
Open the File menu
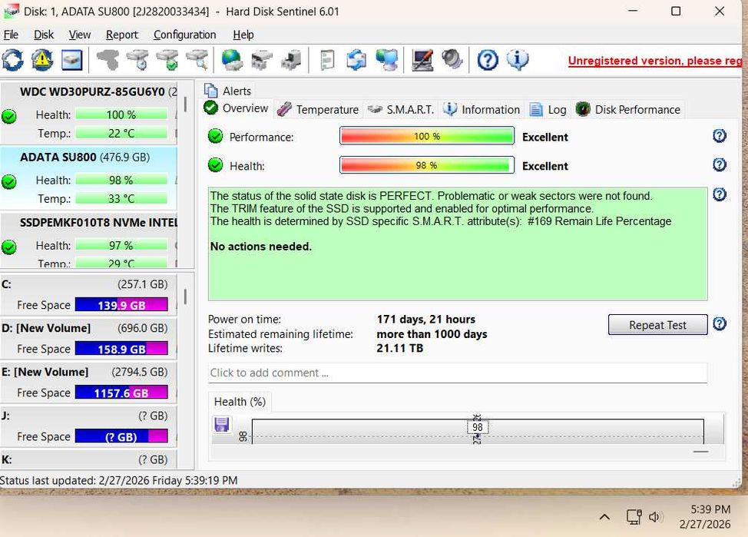click(11, 35)
